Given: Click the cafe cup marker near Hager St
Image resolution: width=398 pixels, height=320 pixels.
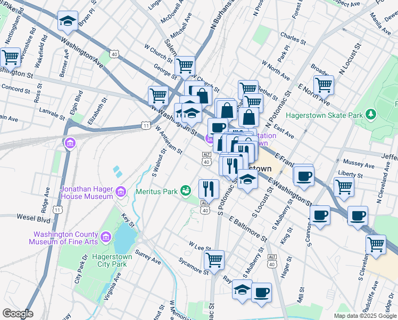Looking at the screenshot, I should tap(261, 294).
